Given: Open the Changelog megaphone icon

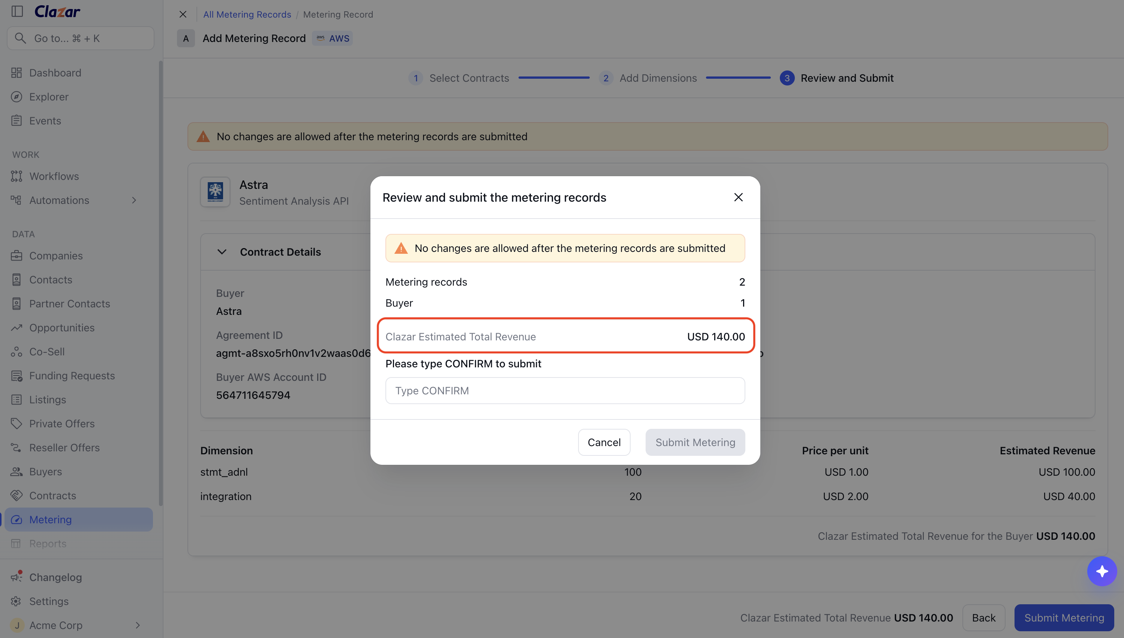Looking at the screenshot, I should click(16, 577).
